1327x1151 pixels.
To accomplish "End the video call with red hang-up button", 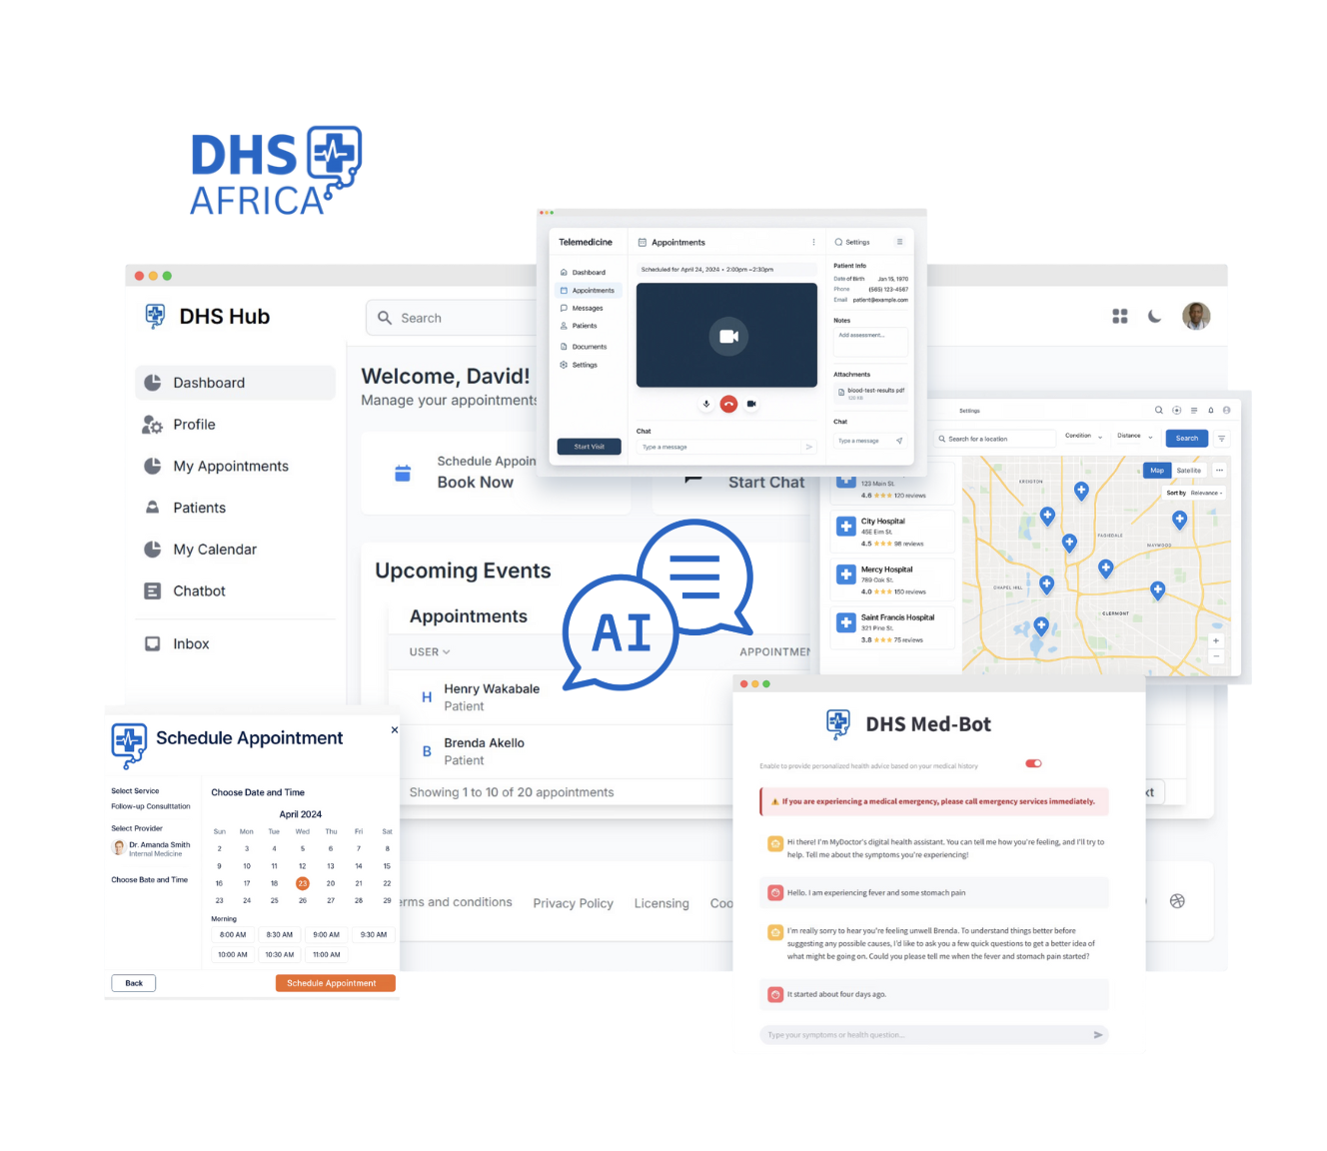I will (728, 404).
